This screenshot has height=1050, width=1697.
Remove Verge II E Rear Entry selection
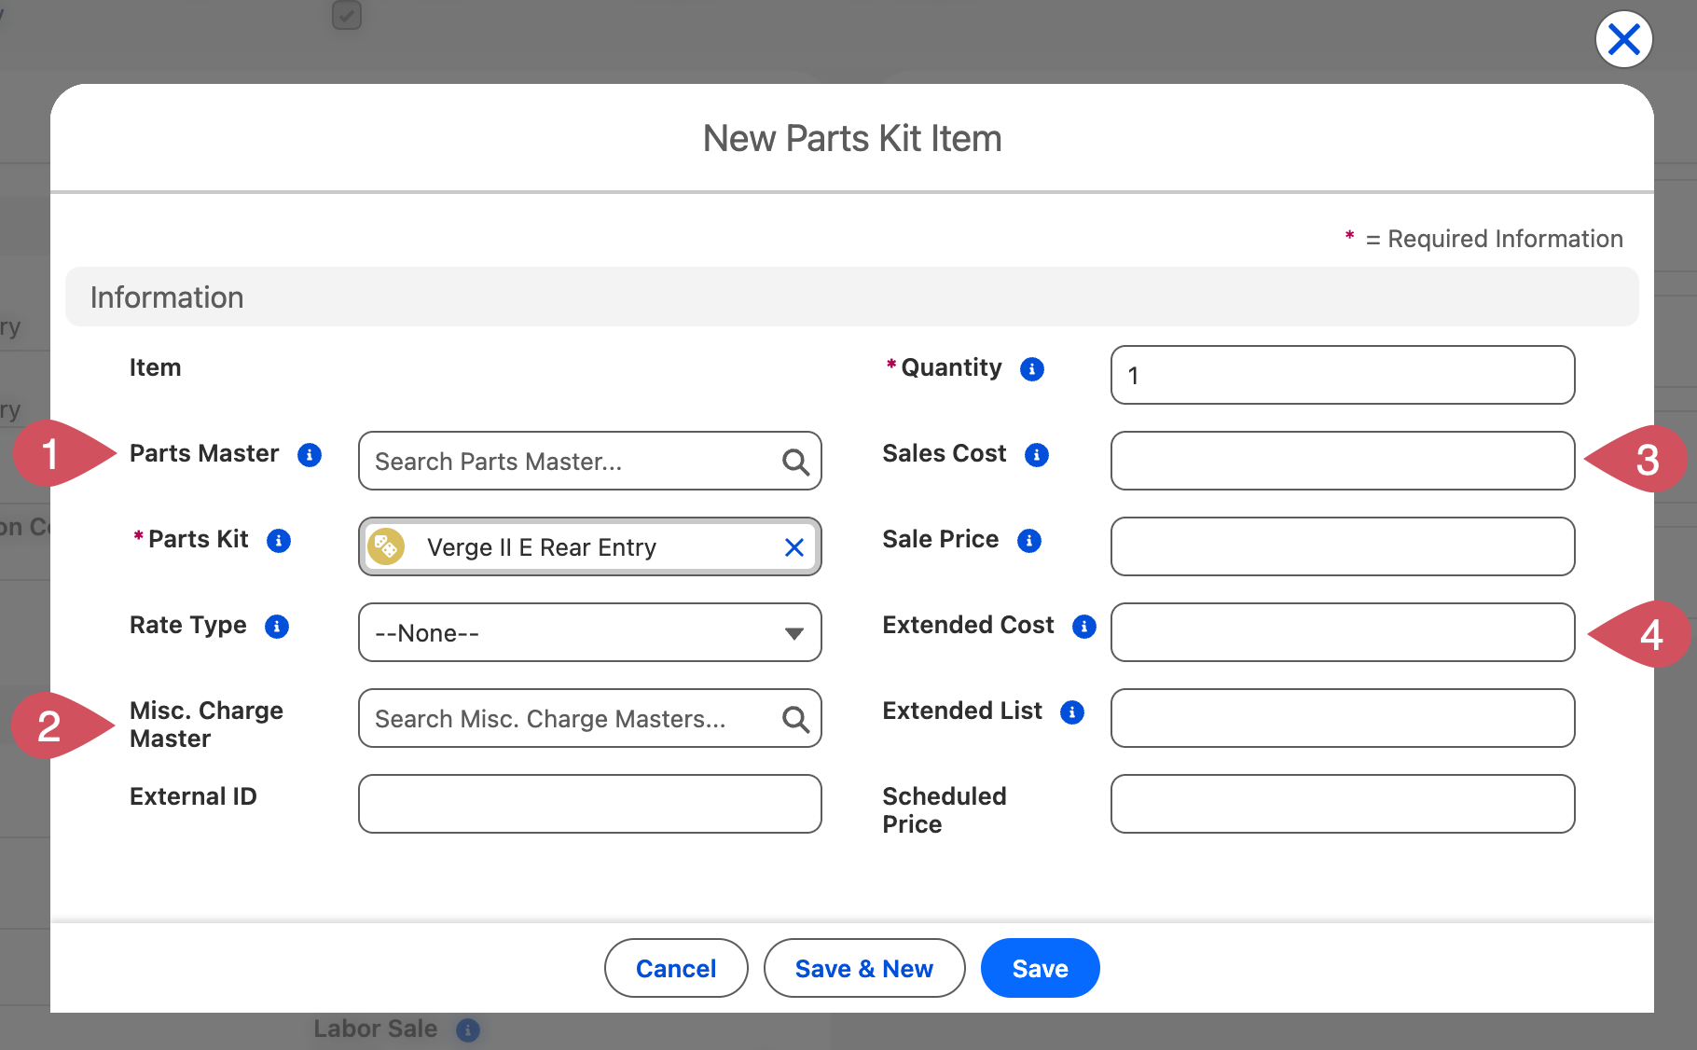coord(794,547)
